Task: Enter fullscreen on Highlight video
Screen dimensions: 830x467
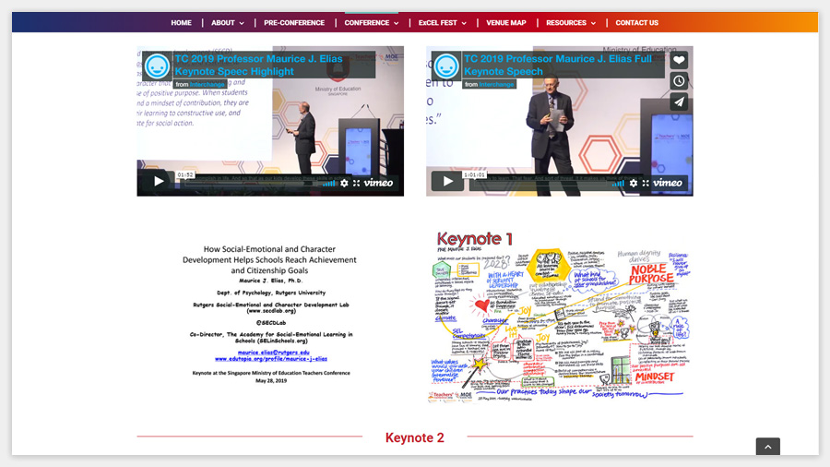Action: click(x=357, y=183)
